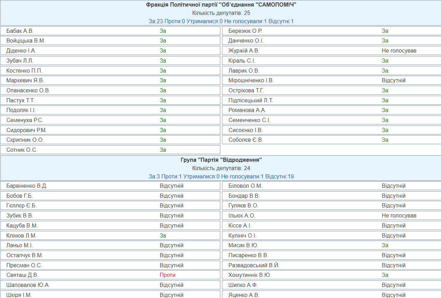Click the group header "Партія Відродження"
The height and width of the screenshot is (298, 441).
pos(221,160)
